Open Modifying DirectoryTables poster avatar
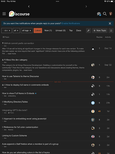The height and width of the screenshot is (154, 115). (93, 103)
